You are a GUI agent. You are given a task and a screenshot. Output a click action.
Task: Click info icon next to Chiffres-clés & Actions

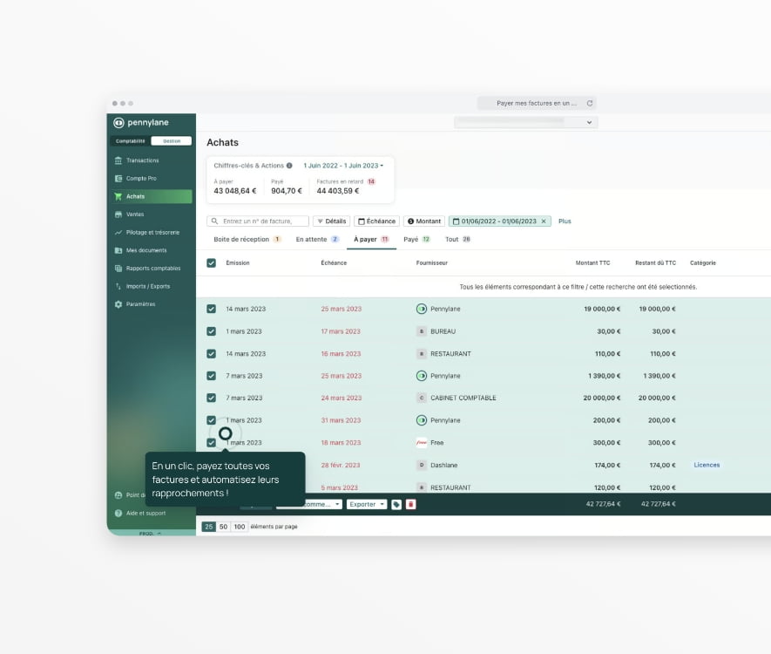click(289, 166)
